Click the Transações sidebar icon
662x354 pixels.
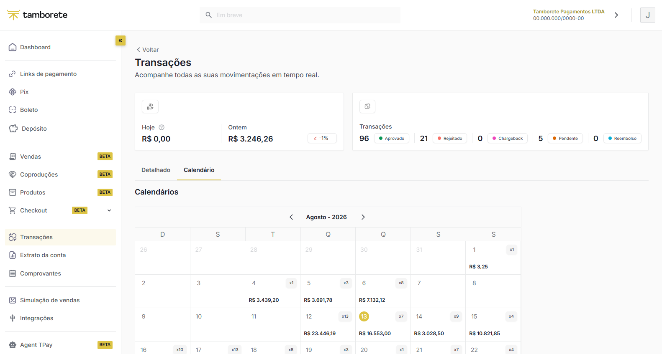[13, 237]
